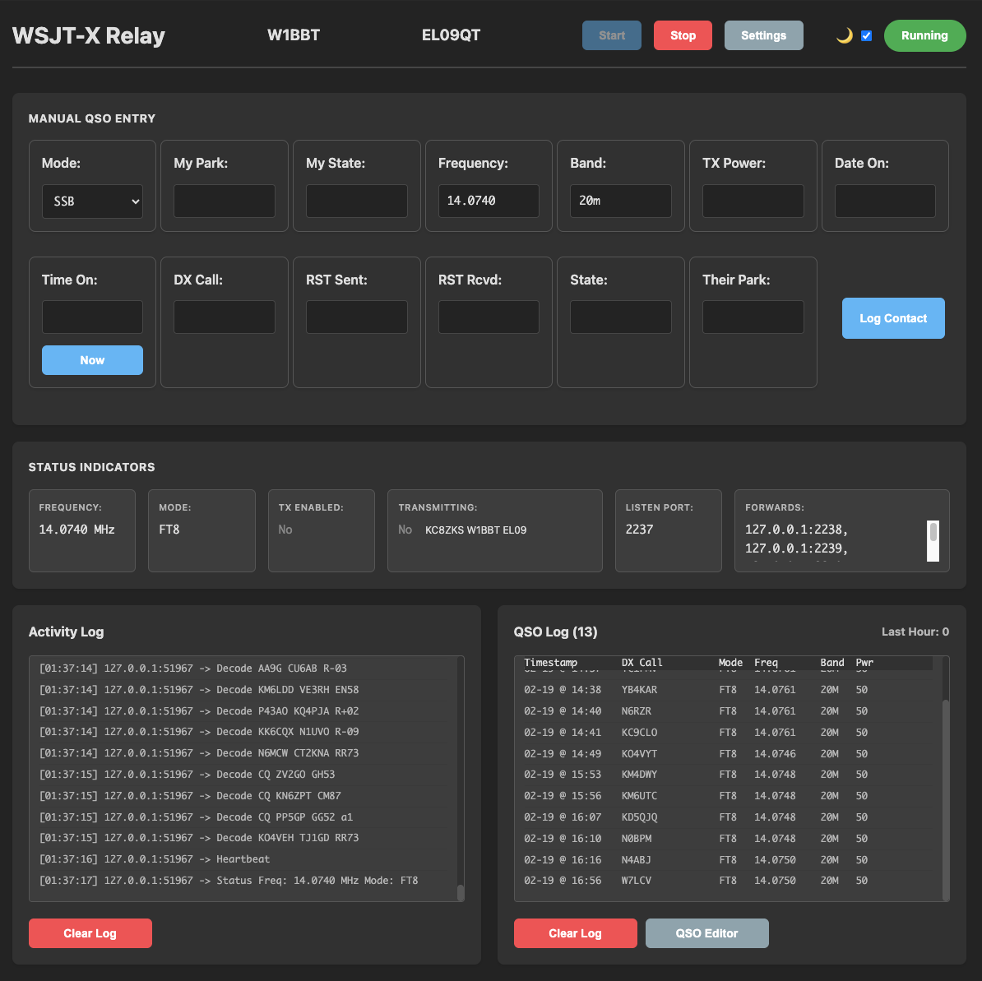Select the W7LCV row in the QSO Log
982x981 pixels.
pos(724,880)
